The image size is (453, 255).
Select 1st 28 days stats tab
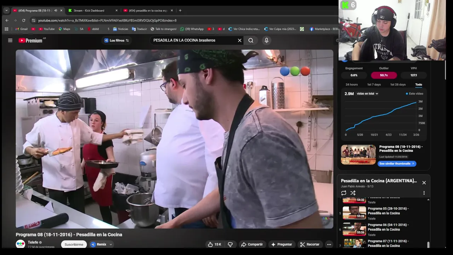[398, 85]
